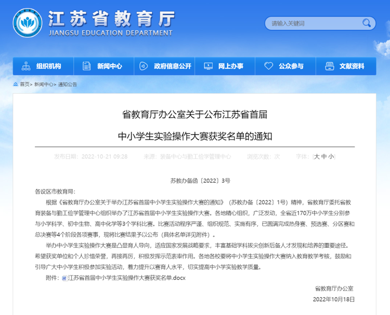Click the publish date 2022-10-21 09:28
The height and width of the screenshot is (315, 390).
pyautogui.click(x=105, y=157)
